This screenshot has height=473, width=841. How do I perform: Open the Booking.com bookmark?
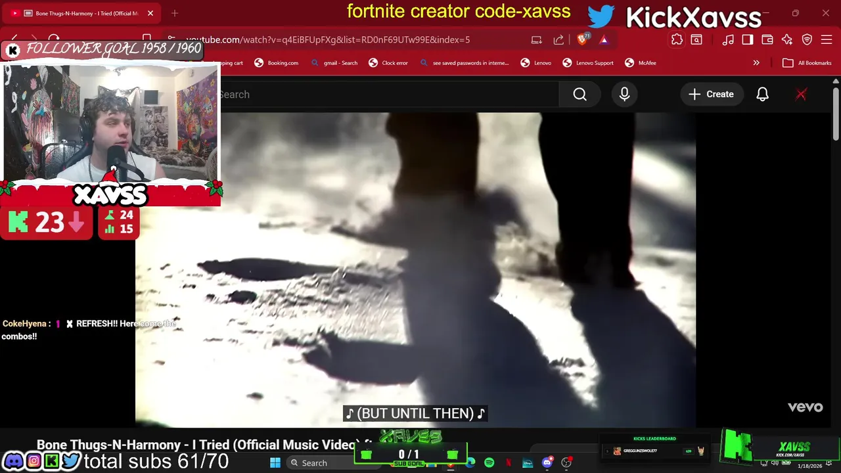(x=277, y=63)
